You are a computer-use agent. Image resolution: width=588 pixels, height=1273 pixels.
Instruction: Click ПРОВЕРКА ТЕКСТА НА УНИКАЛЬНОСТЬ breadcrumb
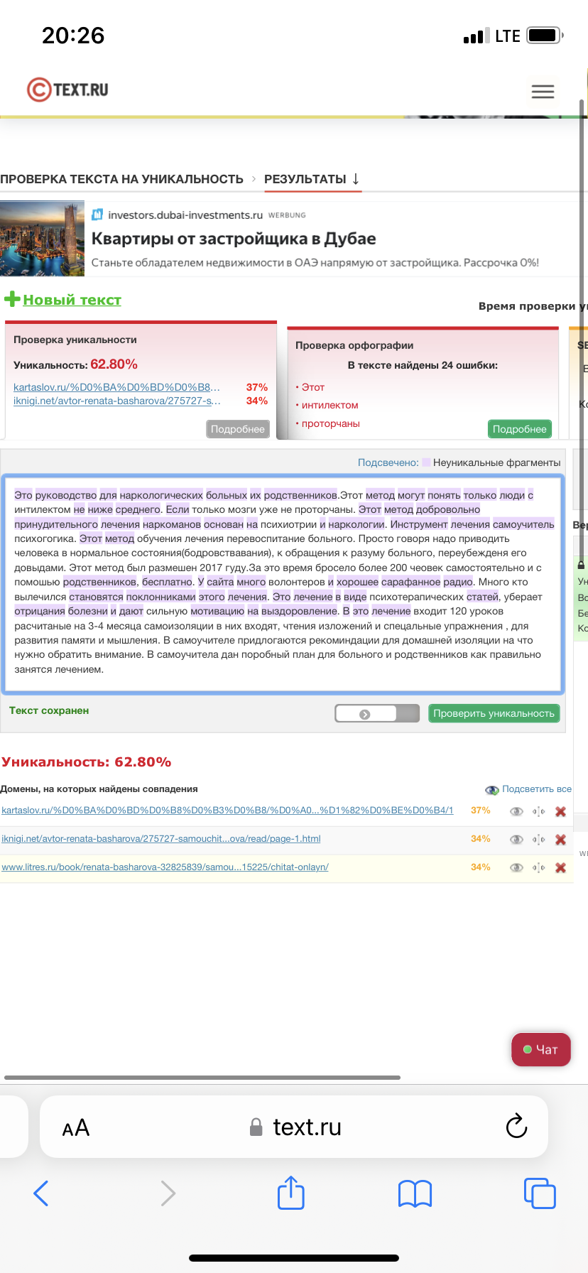pyautogui.click(x=121, y=179)
